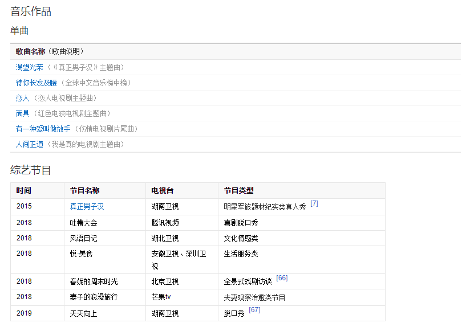Click the 电视台 column header

pos(163,190)
